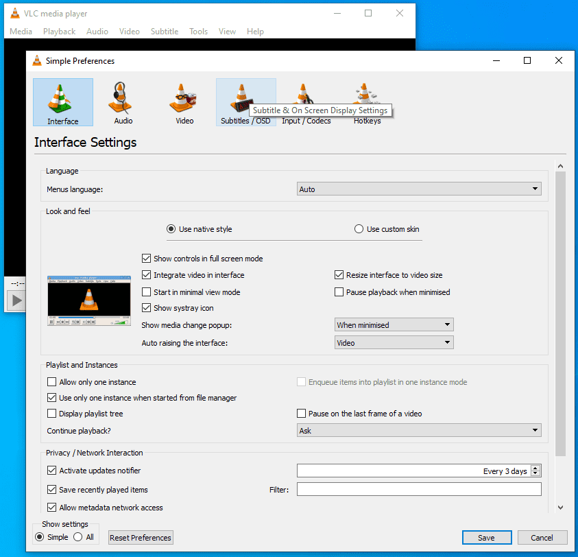The height and width of the screenshot is (557, 578).
Task: Maximize the Simple Preferences window
Action: point(527,60)
